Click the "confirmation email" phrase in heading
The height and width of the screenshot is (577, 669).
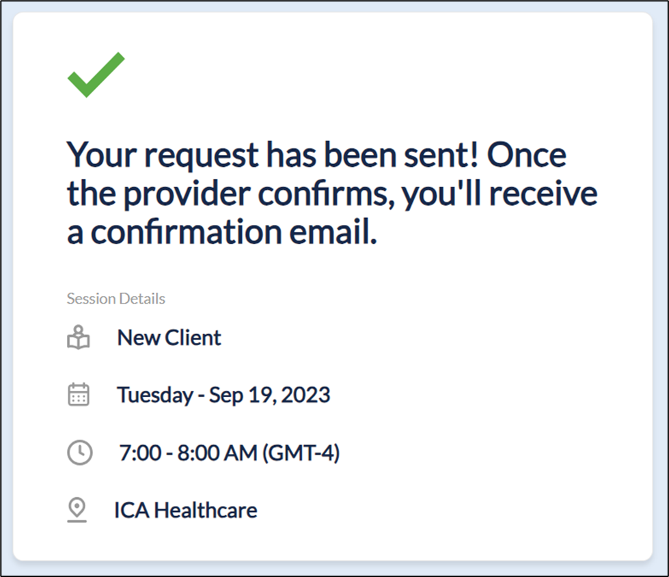tap(234, 233)
